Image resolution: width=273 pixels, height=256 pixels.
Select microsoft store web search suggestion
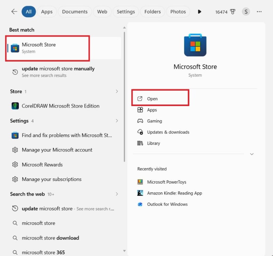63,223
